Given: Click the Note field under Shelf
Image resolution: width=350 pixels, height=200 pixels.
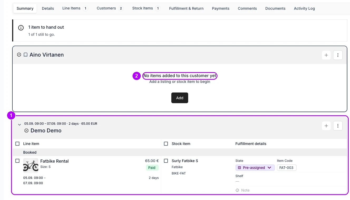Looking at the screenshot, I should coord(290,190).
